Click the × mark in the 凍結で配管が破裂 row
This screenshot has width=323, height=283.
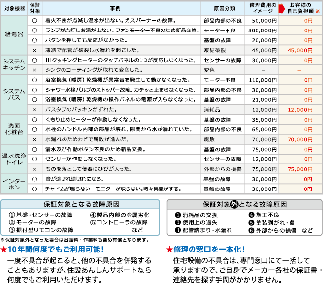(x=34, y=51)
